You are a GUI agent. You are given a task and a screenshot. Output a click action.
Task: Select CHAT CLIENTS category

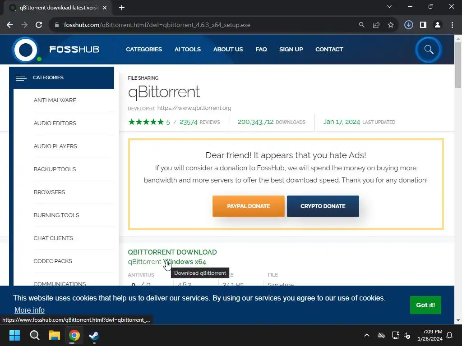(53, 238)
